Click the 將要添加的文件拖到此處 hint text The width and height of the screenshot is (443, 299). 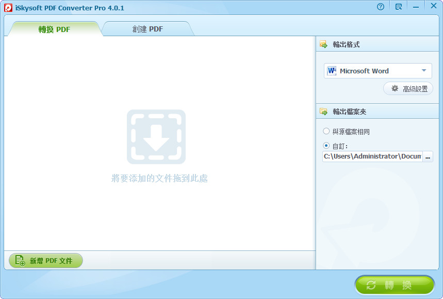160,178
